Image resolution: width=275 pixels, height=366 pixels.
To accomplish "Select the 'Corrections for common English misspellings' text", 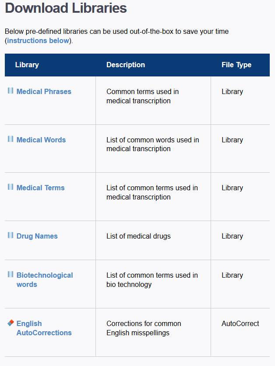I will [144, 328].
